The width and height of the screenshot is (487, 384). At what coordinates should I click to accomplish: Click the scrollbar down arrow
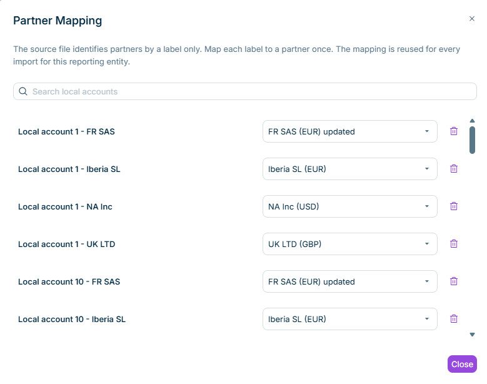(x=472, y=335)
